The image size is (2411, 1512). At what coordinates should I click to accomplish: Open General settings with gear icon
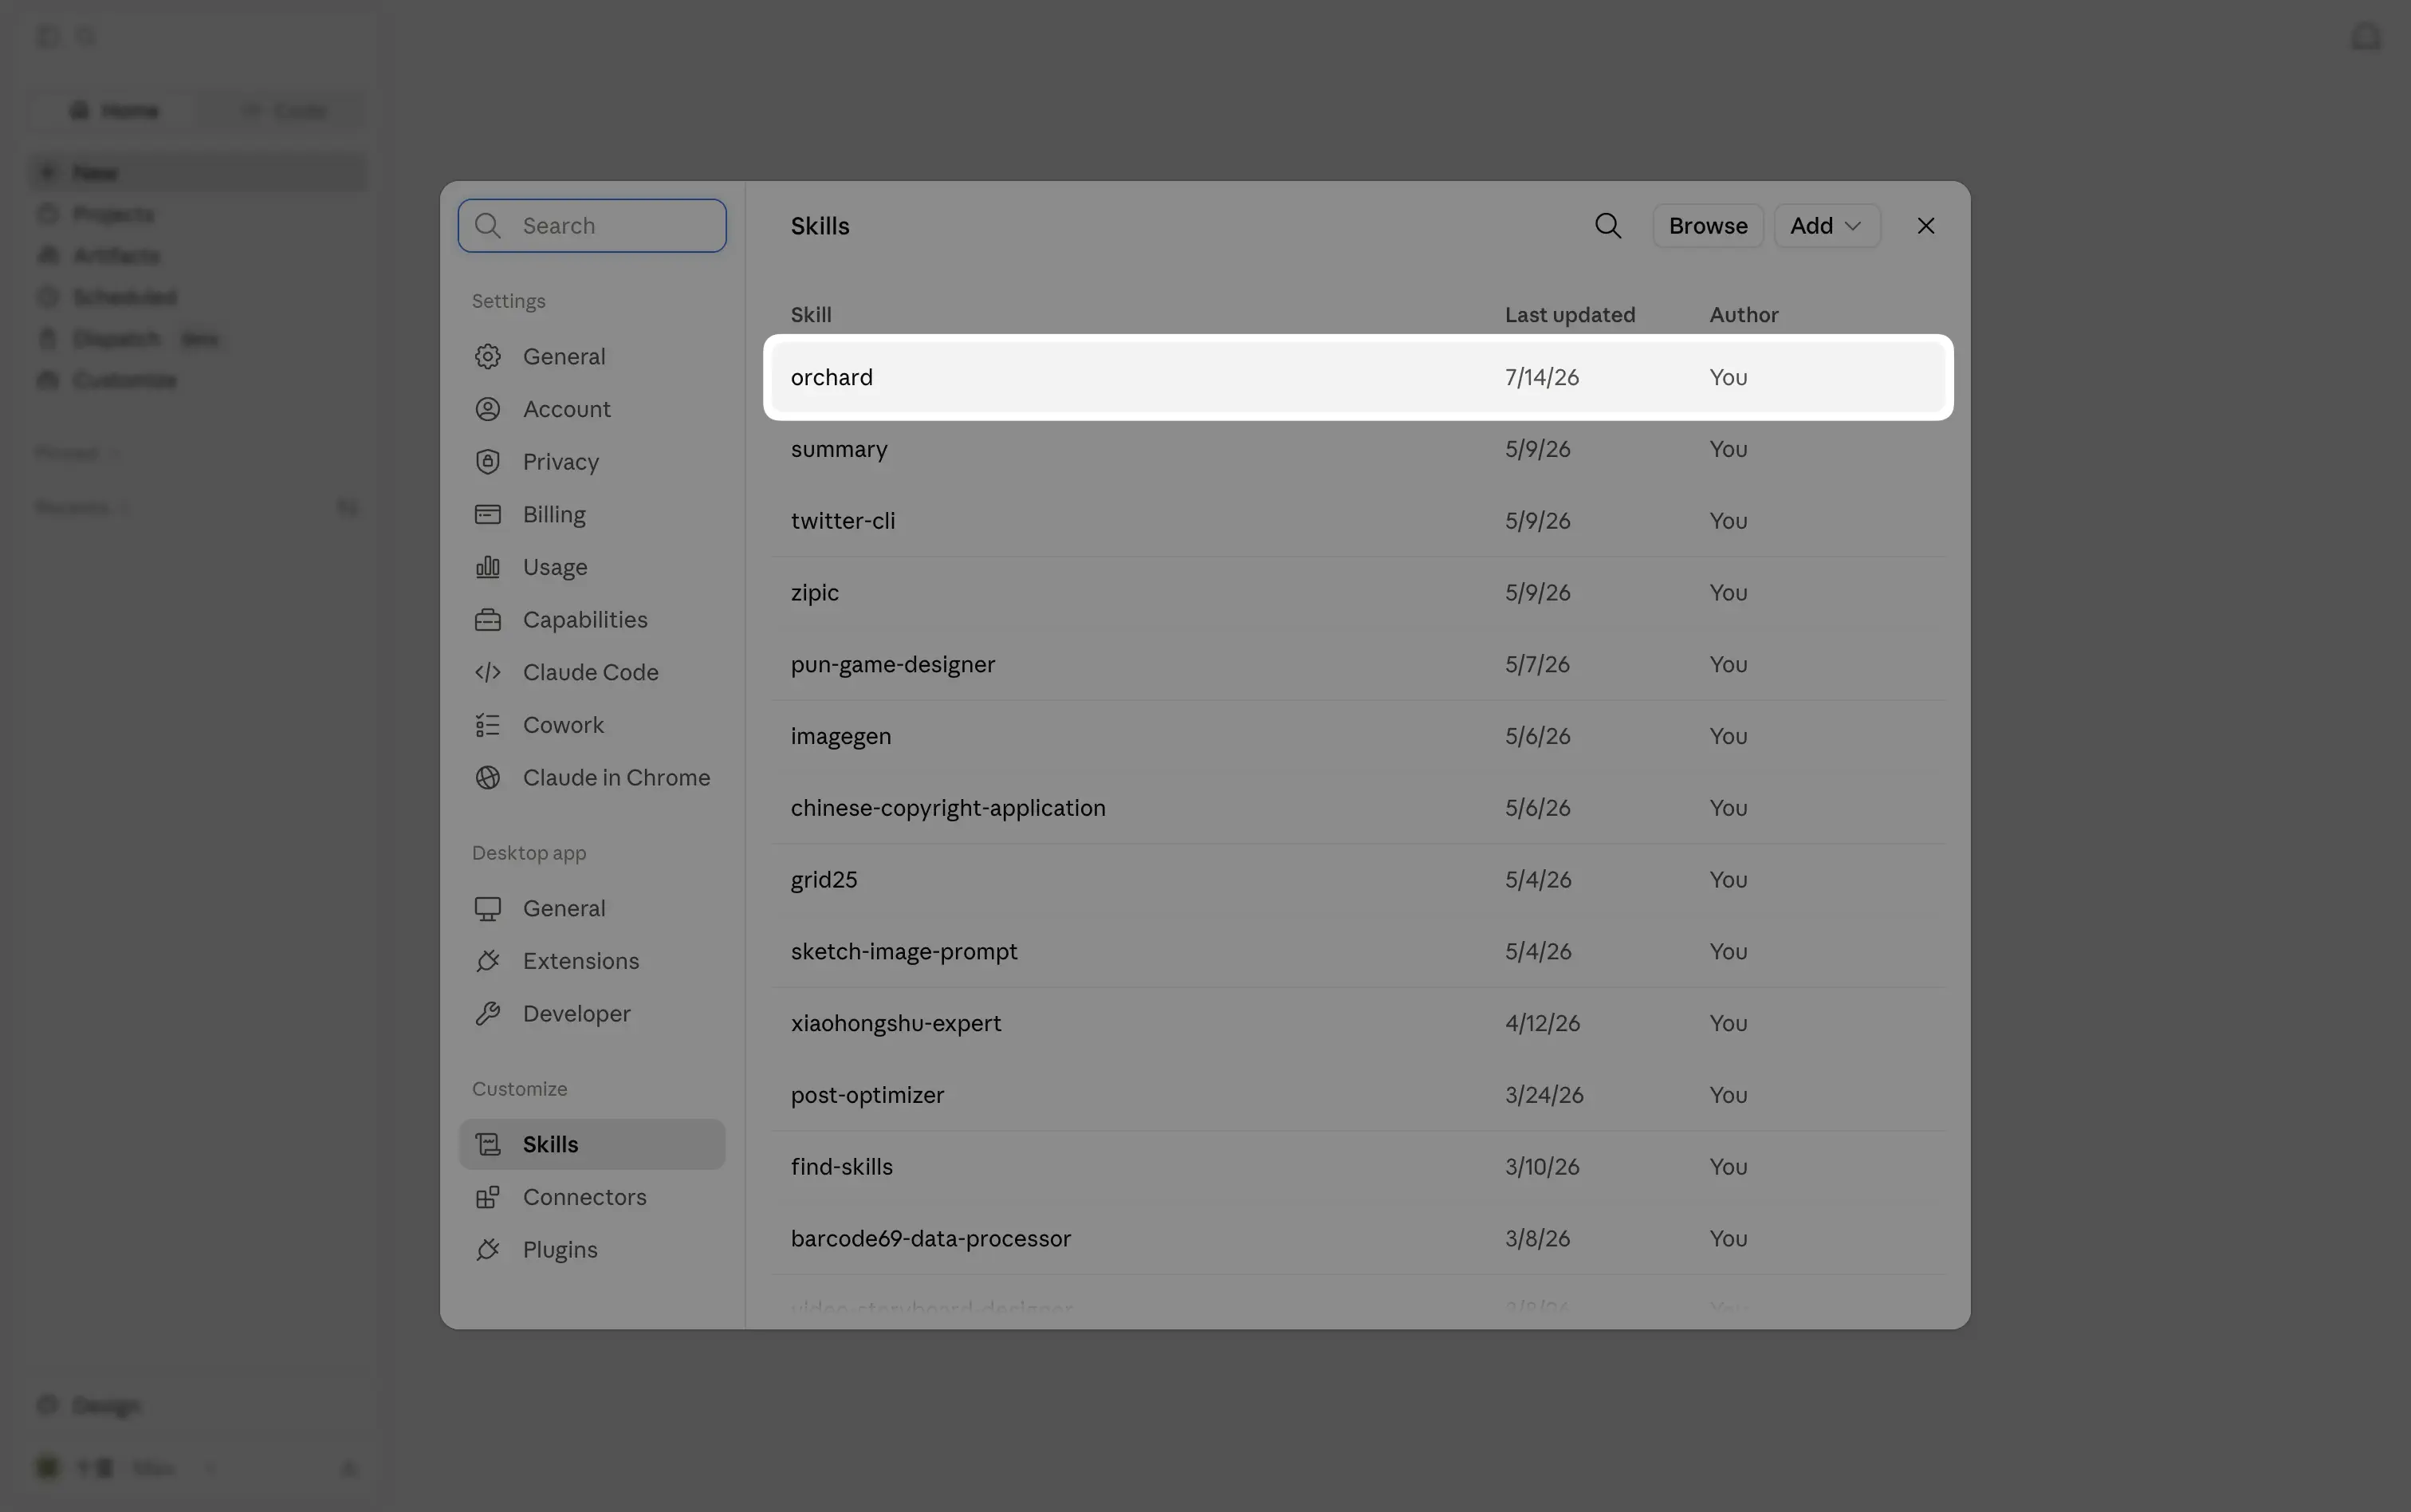tap(592, 357)
